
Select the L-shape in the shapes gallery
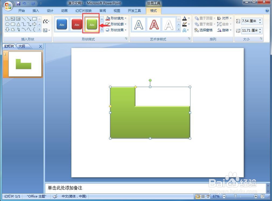[x=7, y=19]
